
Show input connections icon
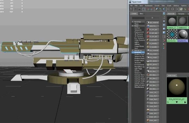click(x=169, y=9)
